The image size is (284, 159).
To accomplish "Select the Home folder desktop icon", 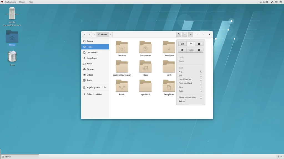I will [12, 38].
